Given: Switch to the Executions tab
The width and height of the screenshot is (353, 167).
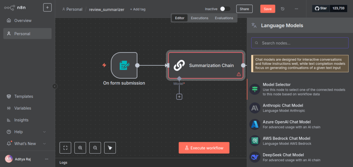Looking at the screenshot, I should coord(200,18).
